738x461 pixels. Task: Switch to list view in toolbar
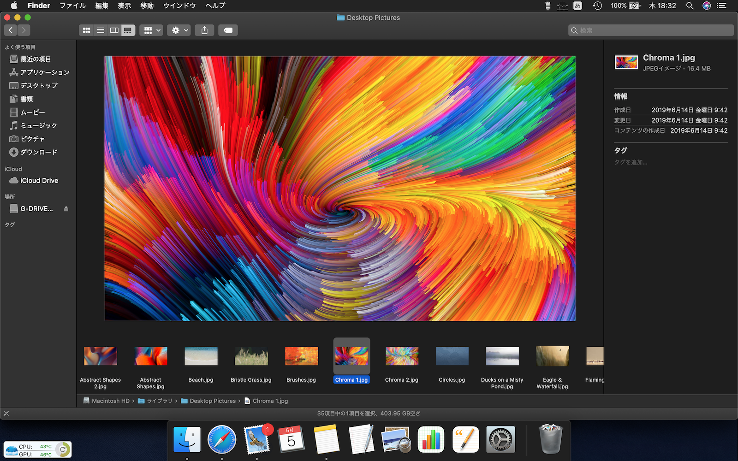pyautogui.click(x=100, y=30)
